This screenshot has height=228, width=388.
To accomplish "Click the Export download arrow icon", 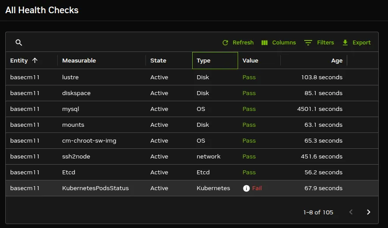I will pyautogui.click(x=345, y=43).
